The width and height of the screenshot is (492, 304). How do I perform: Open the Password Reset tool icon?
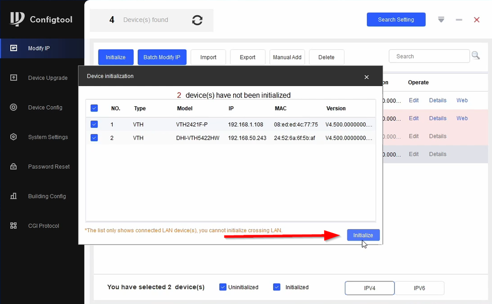click(x=13, y=166)
